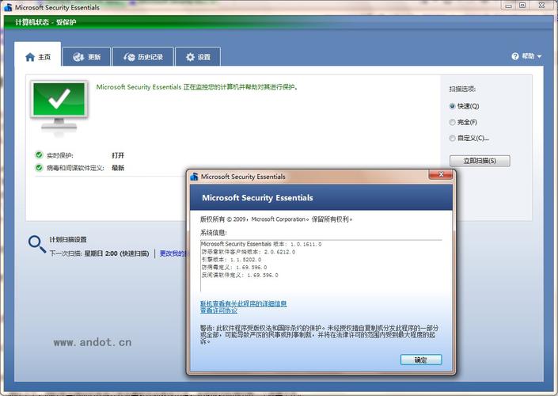
Task: Select the 自定义(C)... scan option
Action: (469, 138)
